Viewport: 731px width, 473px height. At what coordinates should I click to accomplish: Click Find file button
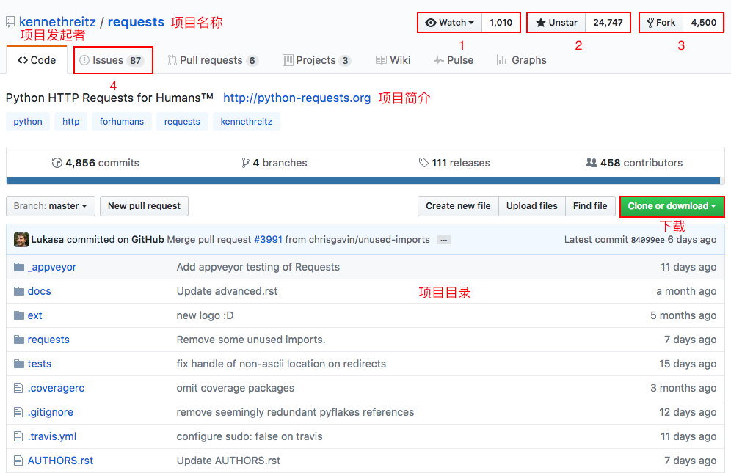[590, 206]
